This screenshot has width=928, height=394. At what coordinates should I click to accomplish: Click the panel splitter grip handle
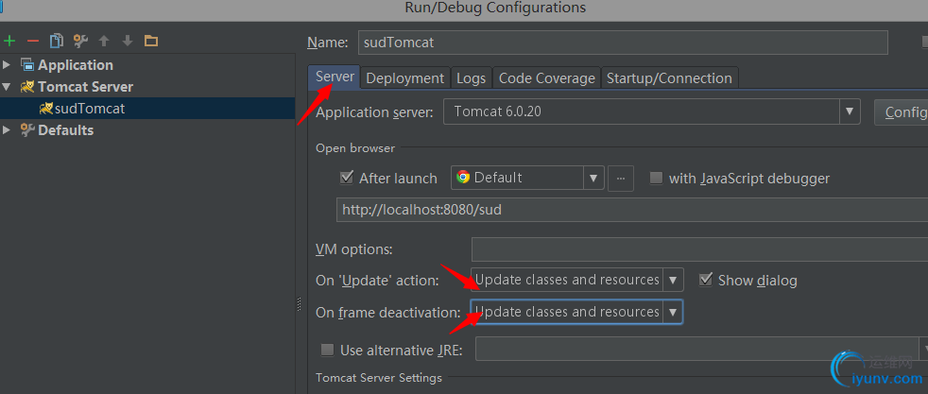click(299, 303)
